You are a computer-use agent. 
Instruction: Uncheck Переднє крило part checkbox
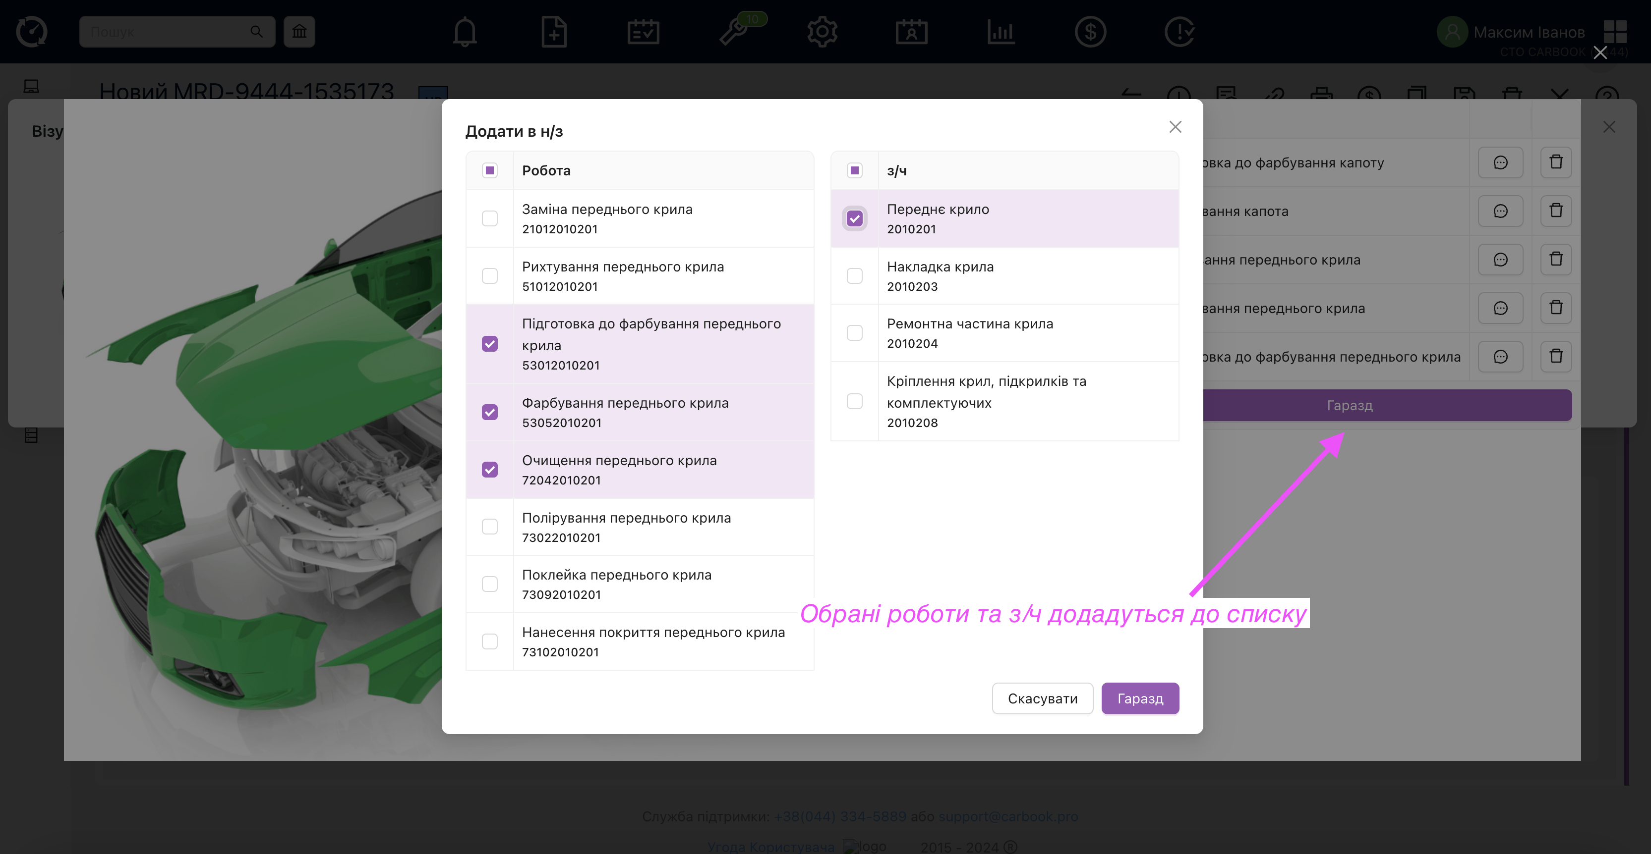tap(854, 218)
